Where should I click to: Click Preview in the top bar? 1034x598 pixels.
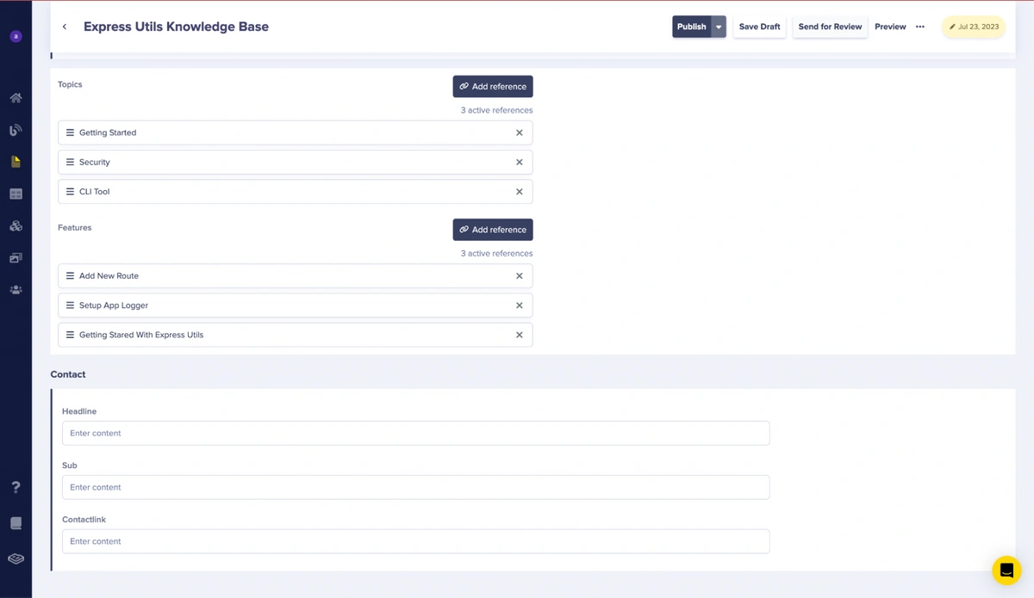890,27
